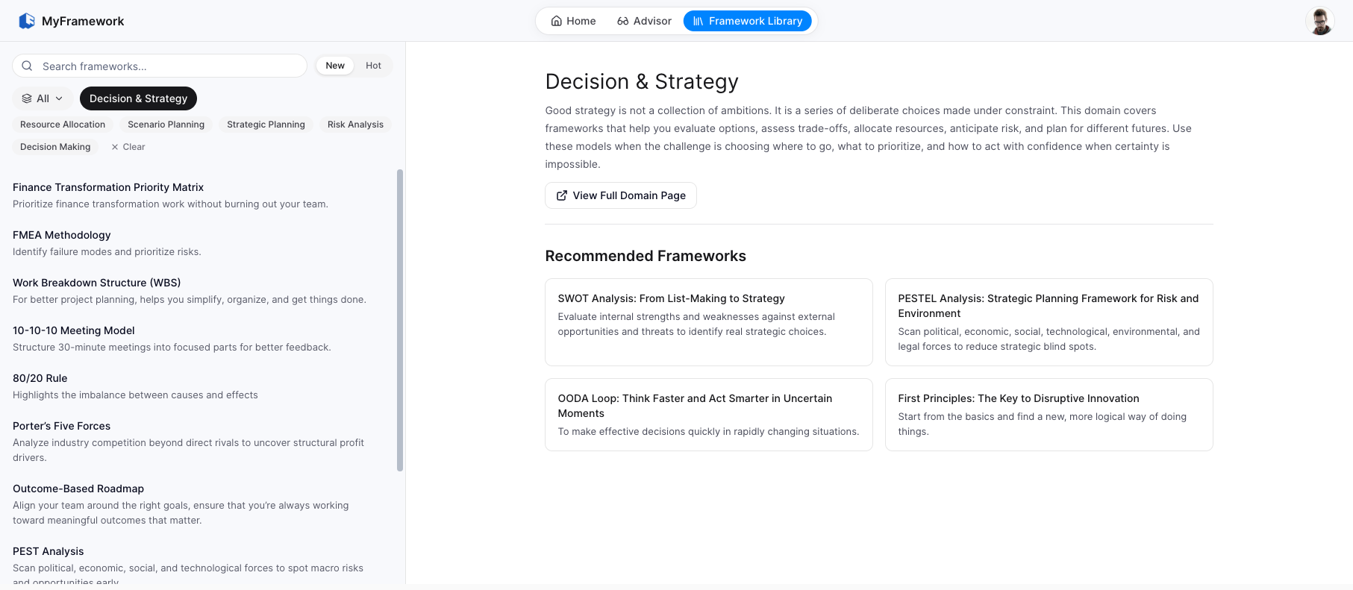
Task: Open the 10-10-10 Meeting Model entry
Action: pyautogui.click(x=199, y=339)
